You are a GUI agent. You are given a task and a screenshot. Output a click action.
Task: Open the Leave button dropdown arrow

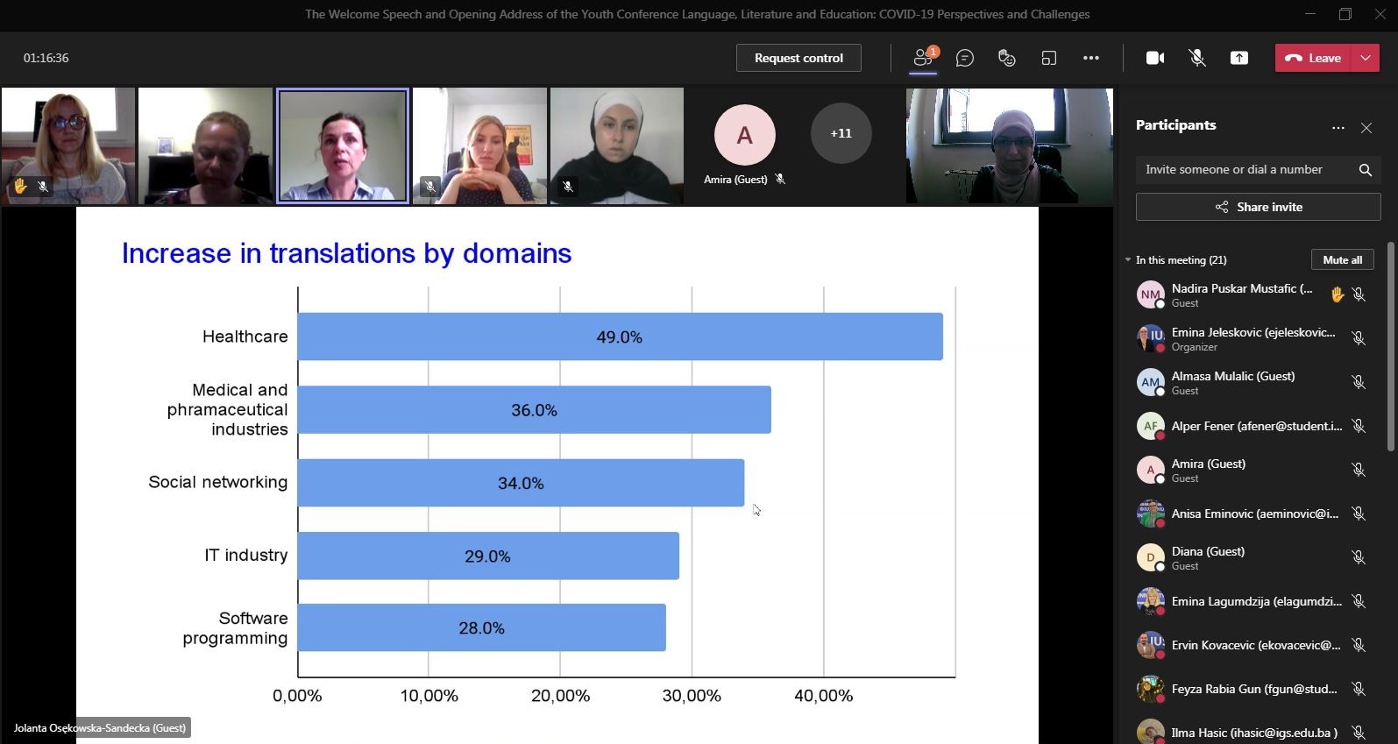(x=1366, y=58)
